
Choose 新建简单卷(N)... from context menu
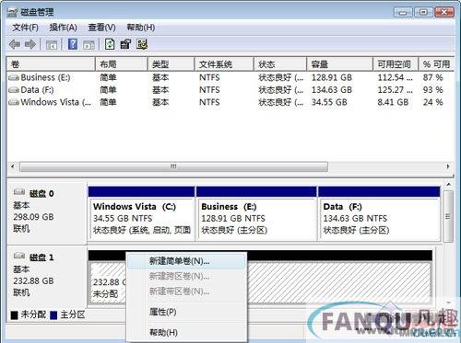186,261
